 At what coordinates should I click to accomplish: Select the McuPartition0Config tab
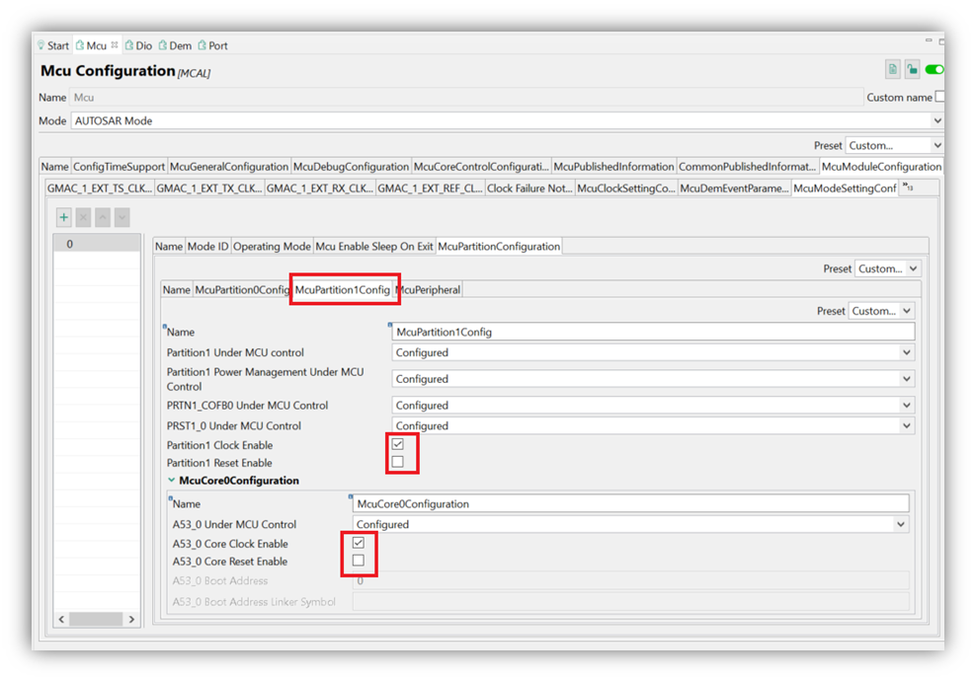[242, 290]
